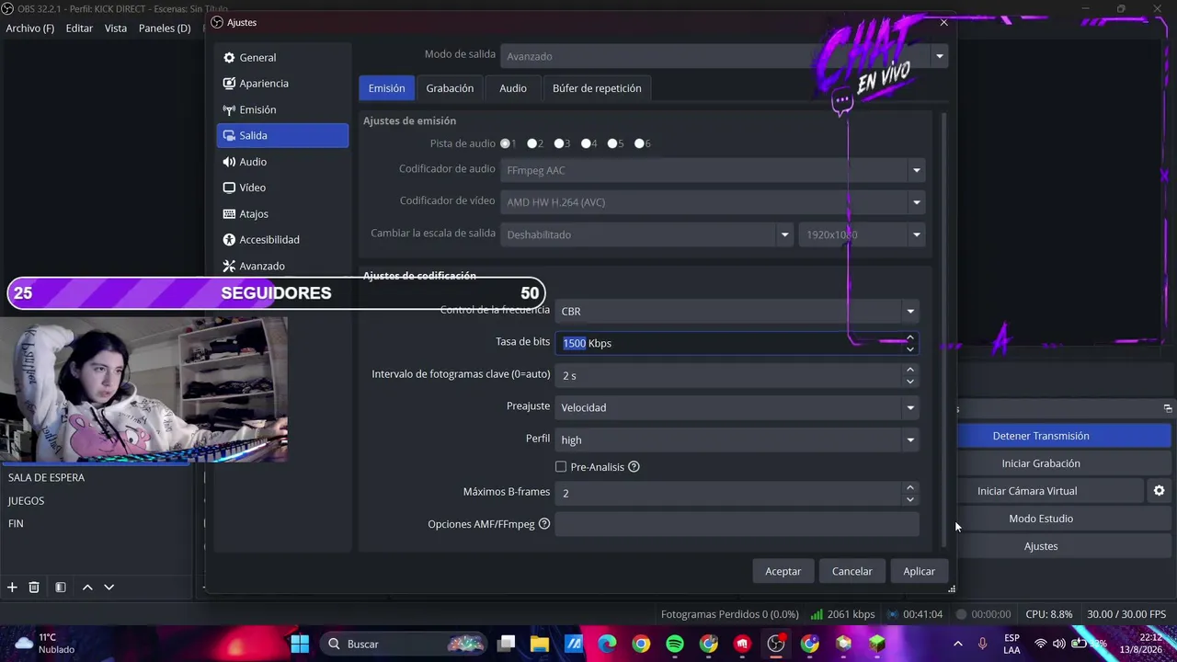The width and height of the screenshot is (1177, 662).
Task: Increase the Tasa de bits value
Action: [x=909, y=337]
